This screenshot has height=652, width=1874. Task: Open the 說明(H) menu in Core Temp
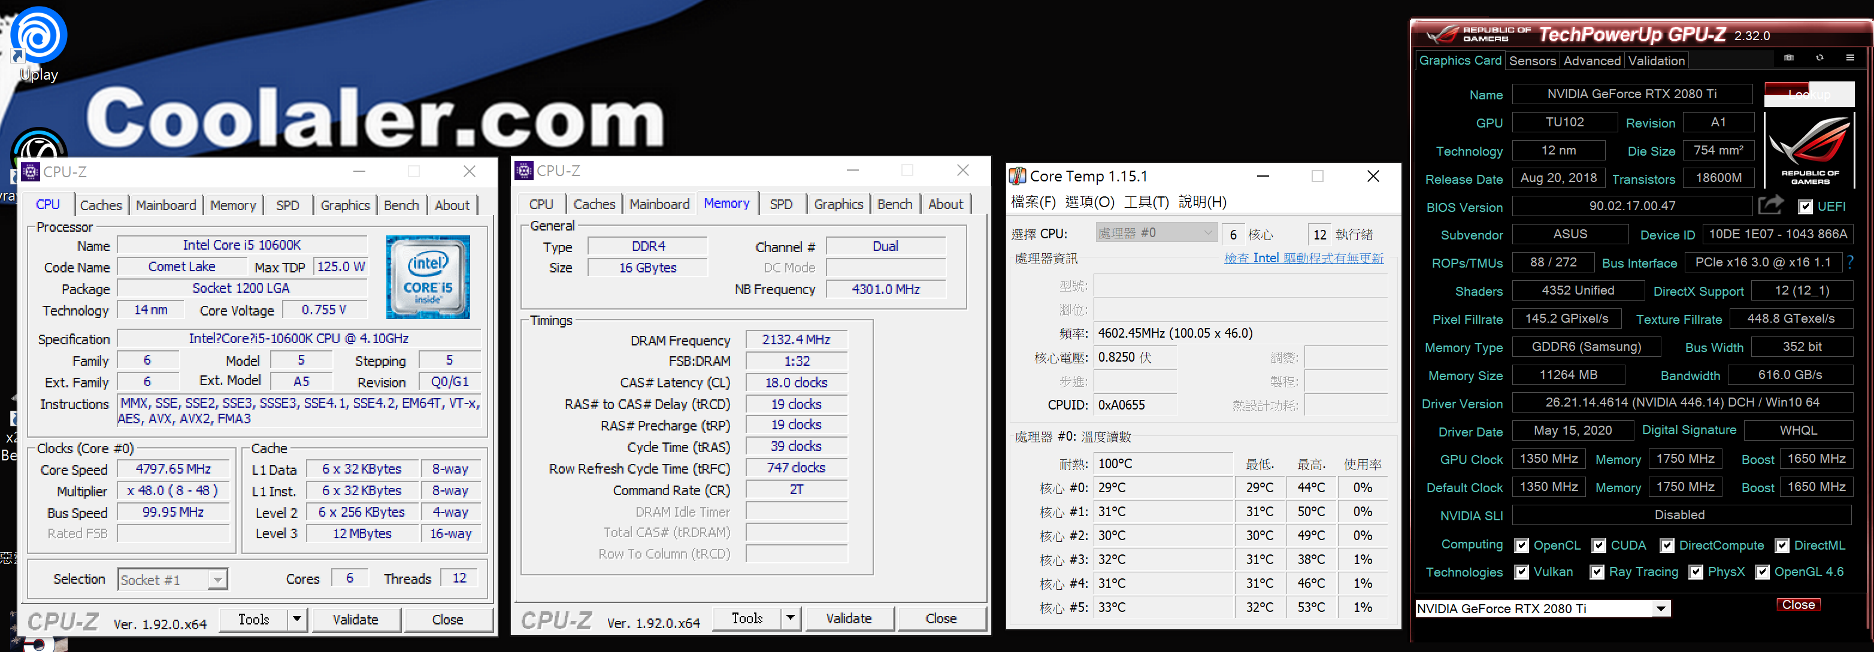[1202, 202]
